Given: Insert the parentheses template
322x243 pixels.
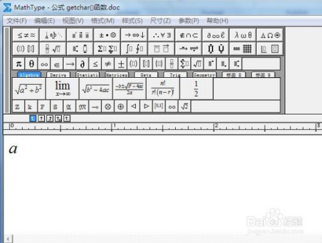Looking at the screenshot, I should coord(133,64).
